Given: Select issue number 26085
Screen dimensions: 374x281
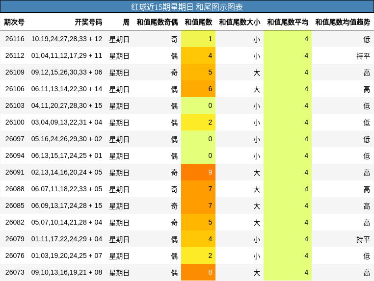Looking at the screenshot, I should click(x=15, y=205).
